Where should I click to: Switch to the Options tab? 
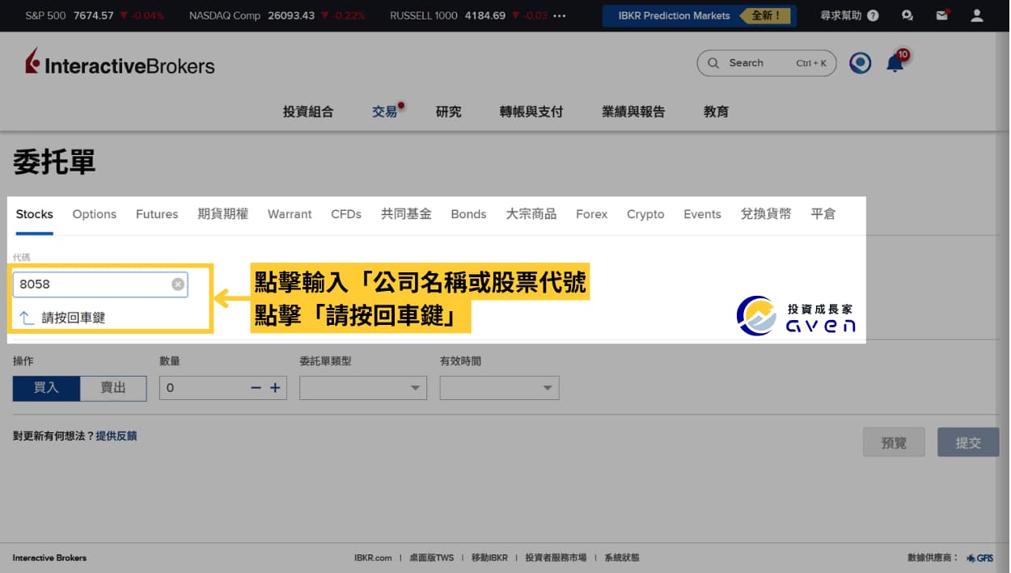pyautogui.click(x=95, y=214)
